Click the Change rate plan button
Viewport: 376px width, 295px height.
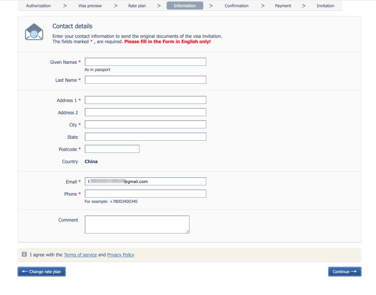[x=42, y=271]
